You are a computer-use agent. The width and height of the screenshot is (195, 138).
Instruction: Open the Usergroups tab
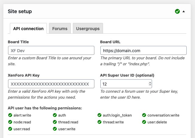(x=88, y=29)
